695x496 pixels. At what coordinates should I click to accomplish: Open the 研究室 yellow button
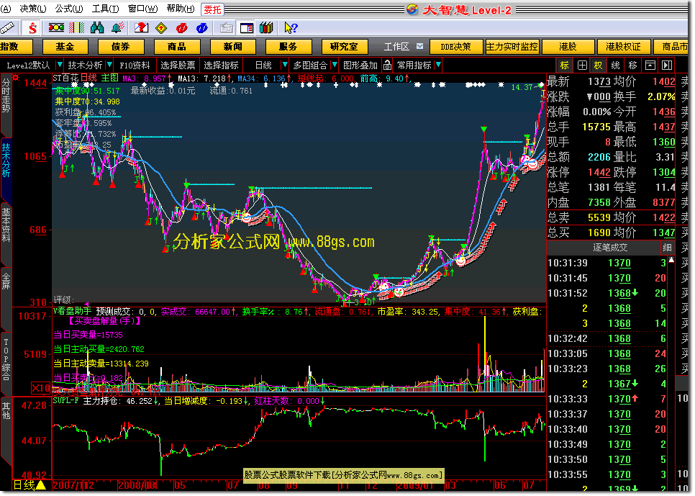[345, 47]
